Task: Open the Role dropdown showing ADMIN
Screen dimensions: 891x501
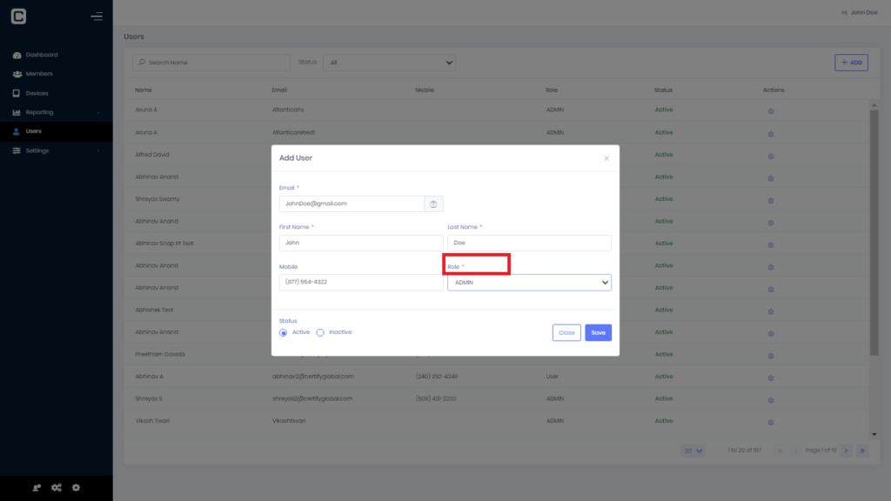Action: pos(528,282)
